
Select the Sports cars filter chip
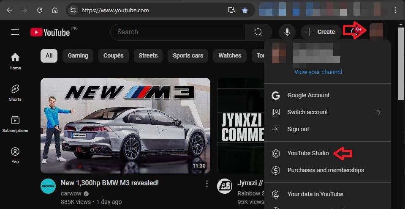188,55
